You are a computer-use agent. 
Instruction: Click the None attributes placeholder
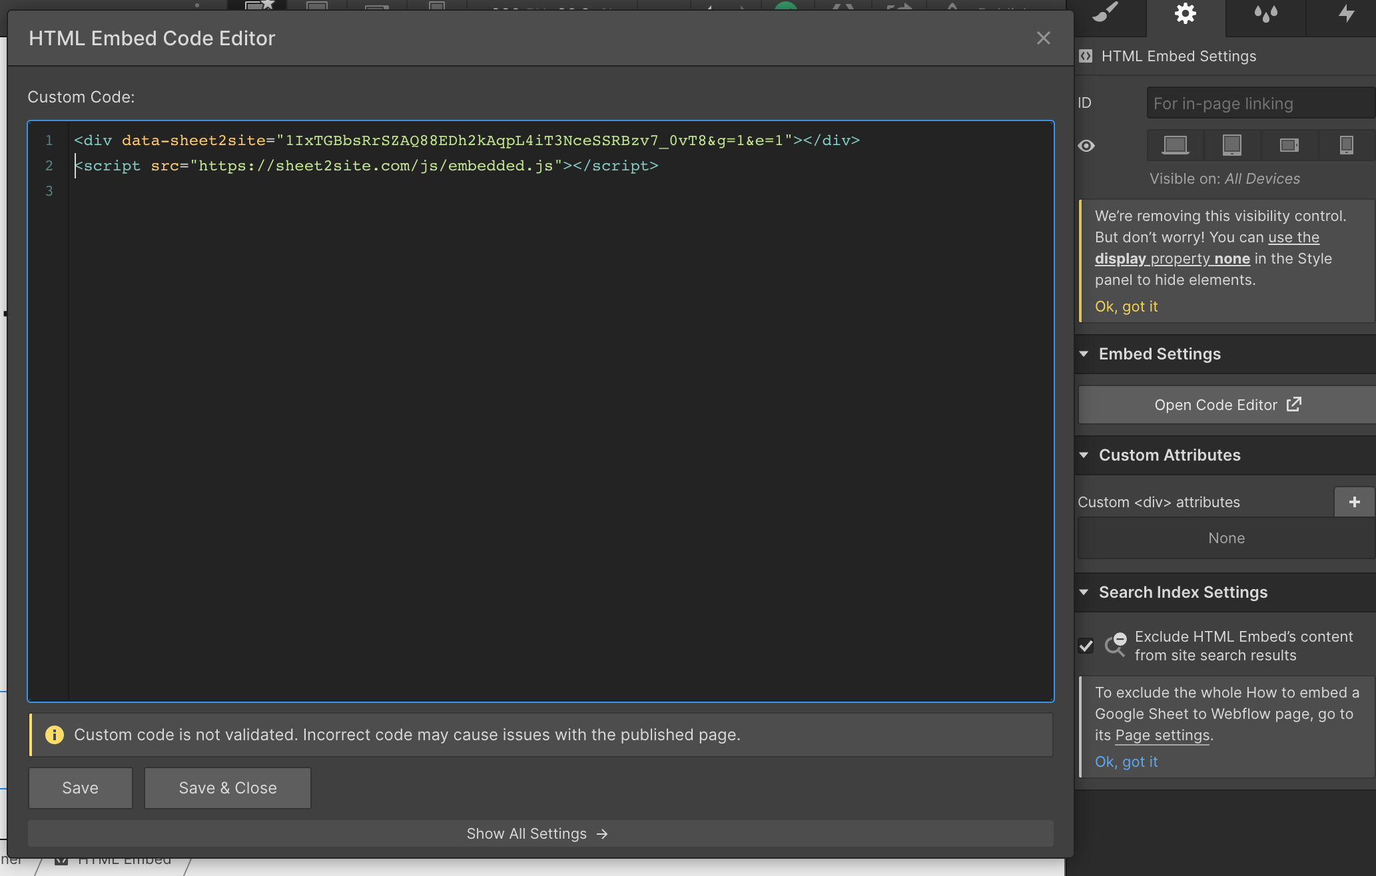click(x=1227, y=538)
